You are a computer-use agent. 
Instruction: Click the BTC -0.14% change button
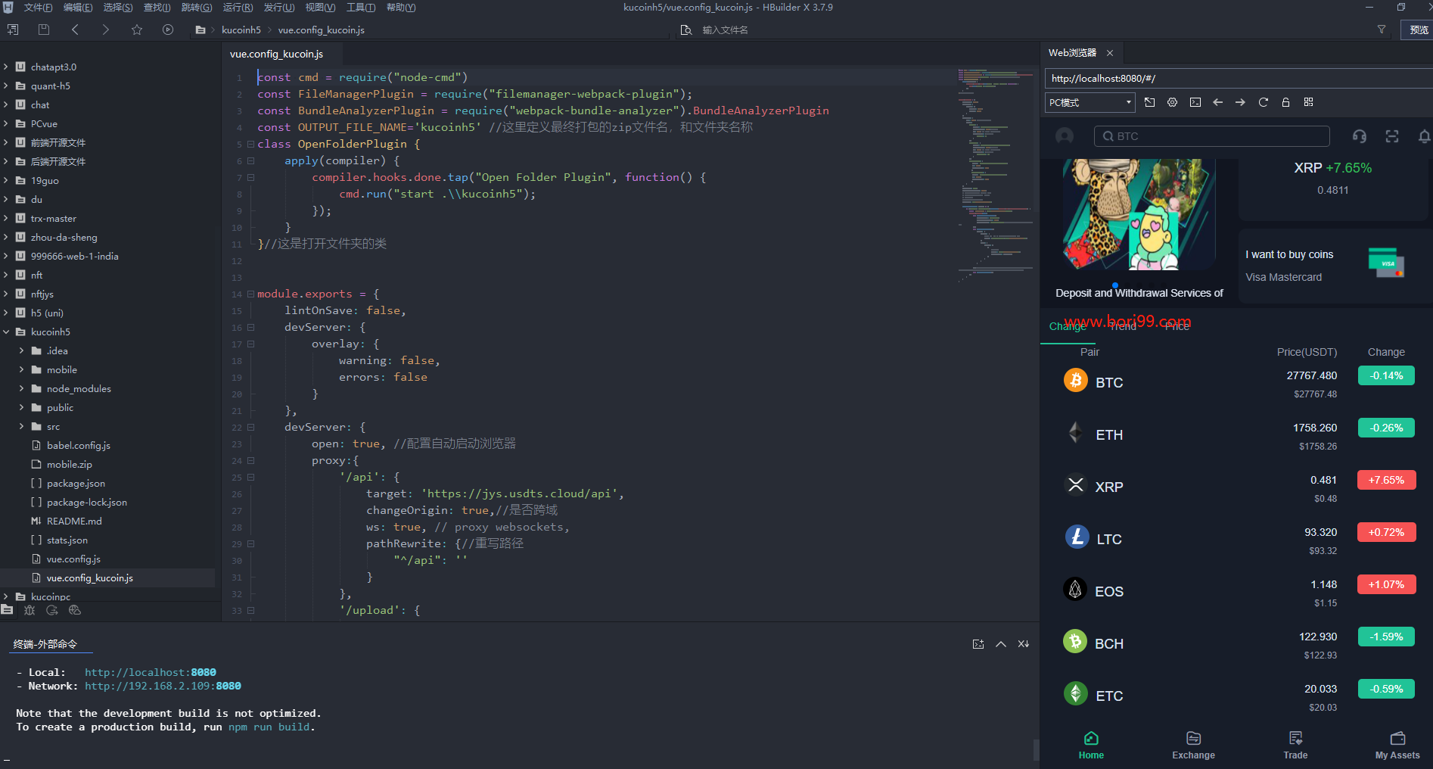click(1386, 375)
